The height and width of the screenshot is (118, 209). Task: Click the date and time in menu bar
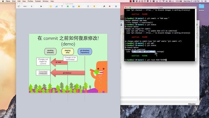pos(191,1)
